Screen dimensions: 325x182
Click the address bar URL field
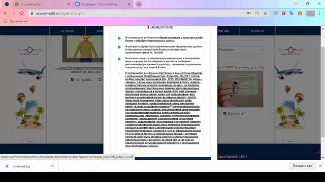point(137,13)
